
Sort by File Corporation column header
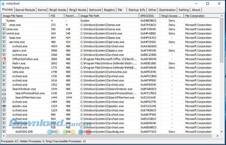tap(202, 16)
